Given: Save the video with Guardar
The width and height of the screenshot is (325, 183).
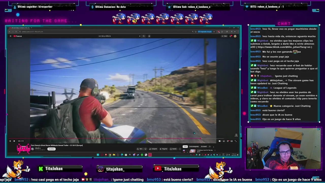Looking at the screenshot, I should click(x=173, y=149).
